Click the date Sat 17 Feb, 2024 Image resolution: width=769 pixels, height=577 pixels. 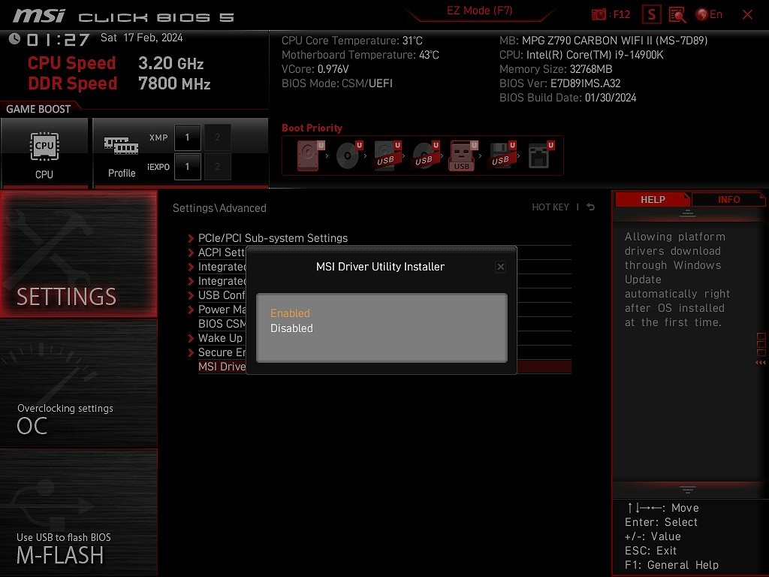[141, 38]
